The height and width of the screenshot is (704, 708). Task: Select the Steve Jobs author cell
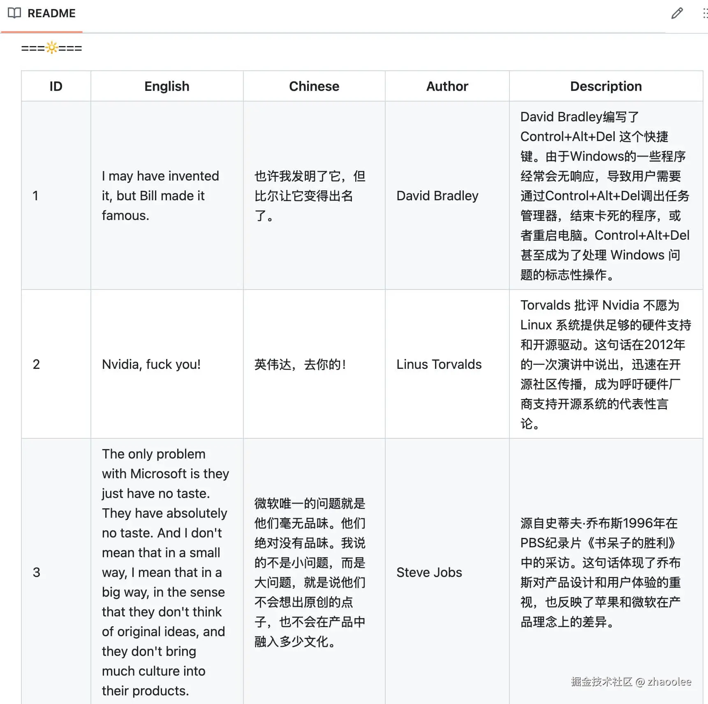point(429,572)
